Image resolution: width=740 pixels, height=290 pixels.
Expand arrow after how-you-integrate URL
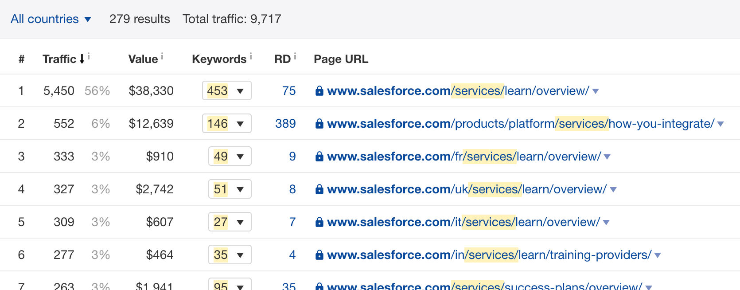pos(721,124)
